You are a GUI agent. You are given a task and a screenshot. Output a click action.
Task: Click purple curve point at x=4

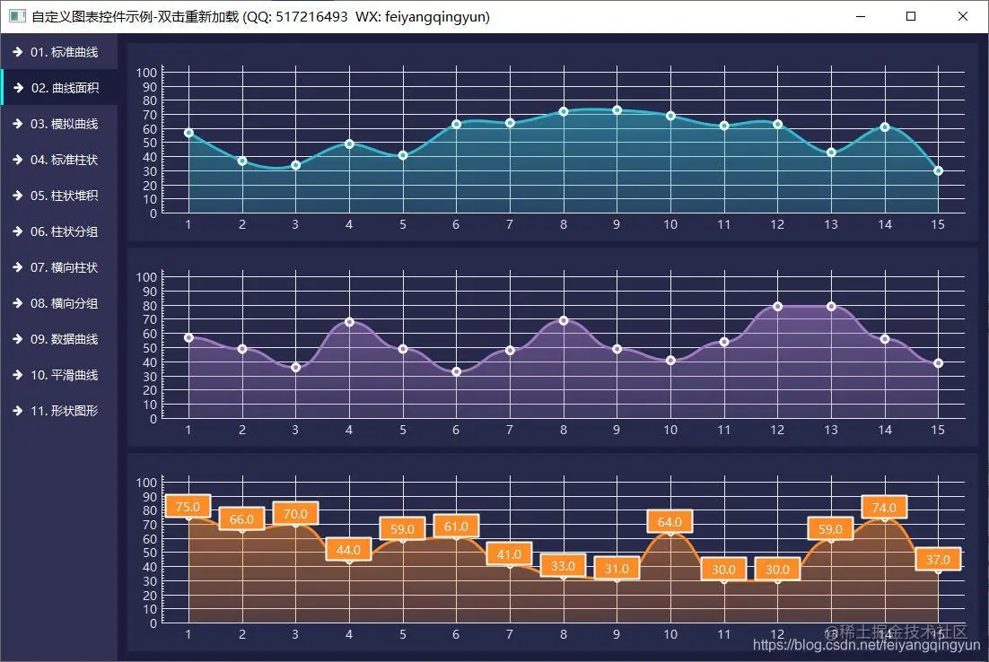tap(349, 322)
